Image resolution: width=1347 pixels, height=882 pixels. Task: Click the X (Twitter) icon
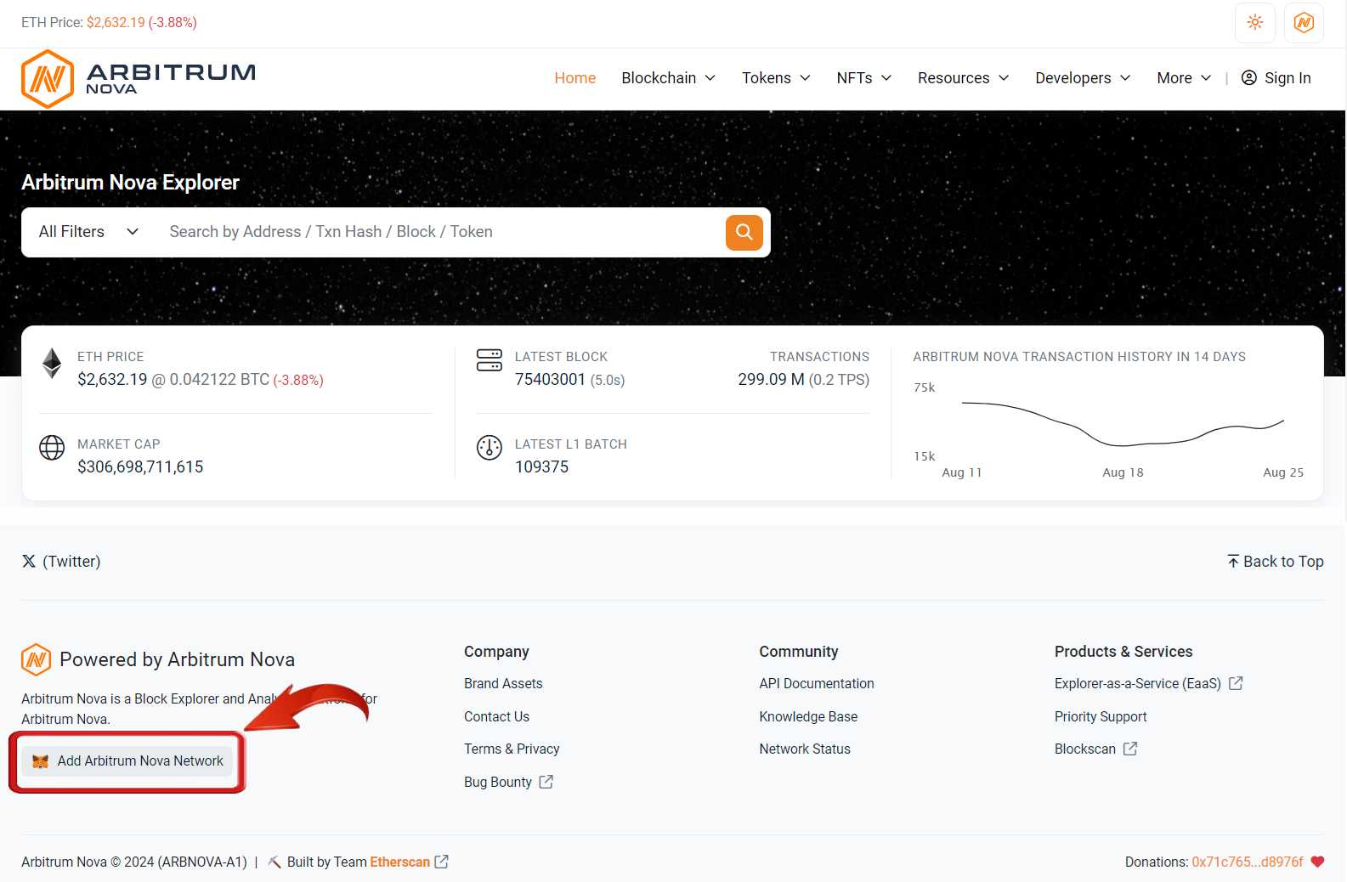click(x=29, y=561)
